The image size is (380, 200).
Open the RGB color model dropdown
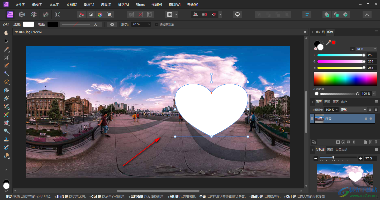[366, 49]
